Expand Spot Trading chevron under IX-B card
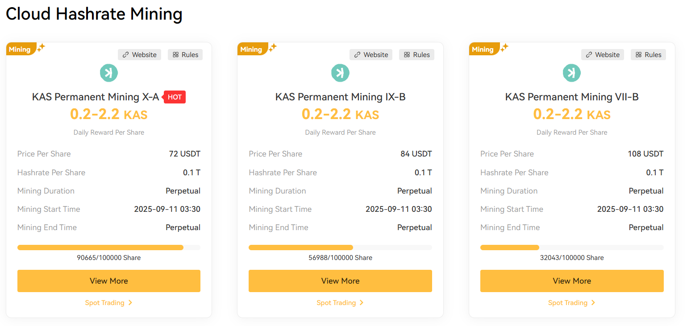Screen dimensions: 691x326 coord(362,303)
